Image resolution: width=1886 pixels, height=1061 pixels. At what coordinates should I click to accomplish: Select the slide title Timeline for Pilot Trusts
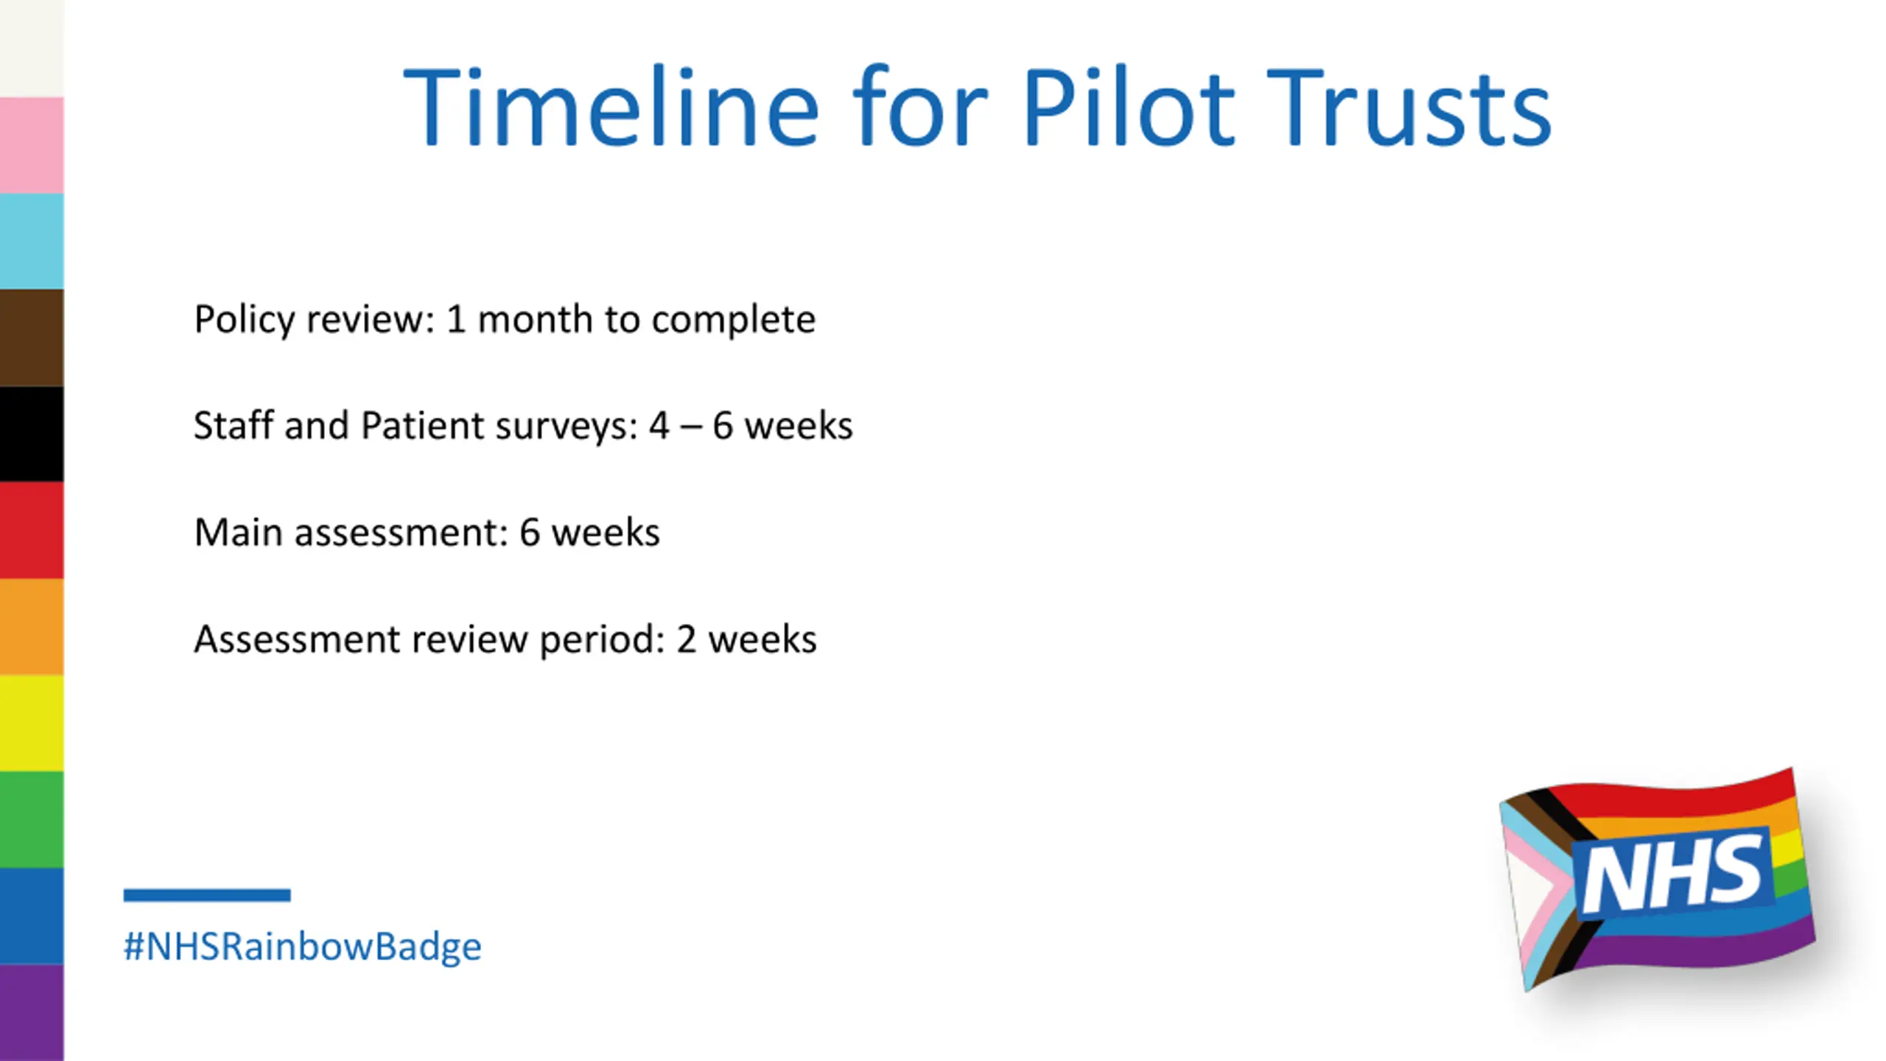(978, 108)
